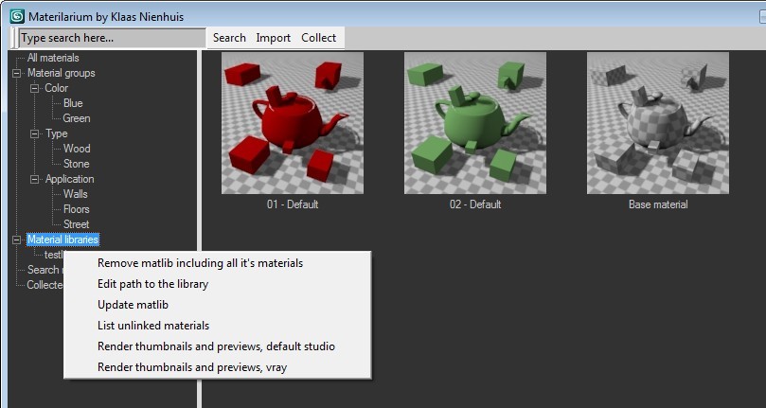Screen dimensions: 766x408
Task: Select the checkered Base material thumbnail
Action: (x=657, y=123)
